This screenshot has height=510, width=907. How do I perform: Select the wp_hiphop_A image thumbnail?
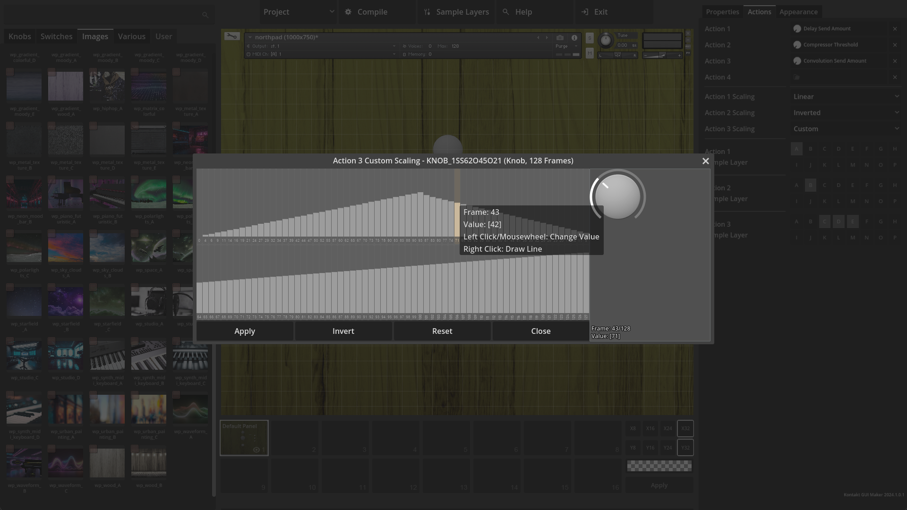pos(107,86)
